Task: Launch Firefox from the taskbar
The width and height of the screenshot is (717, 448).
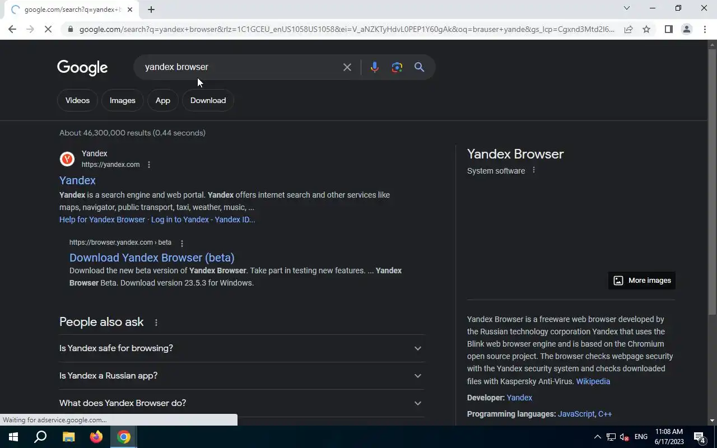Action: pyautogui.click(x=96, y=437)
